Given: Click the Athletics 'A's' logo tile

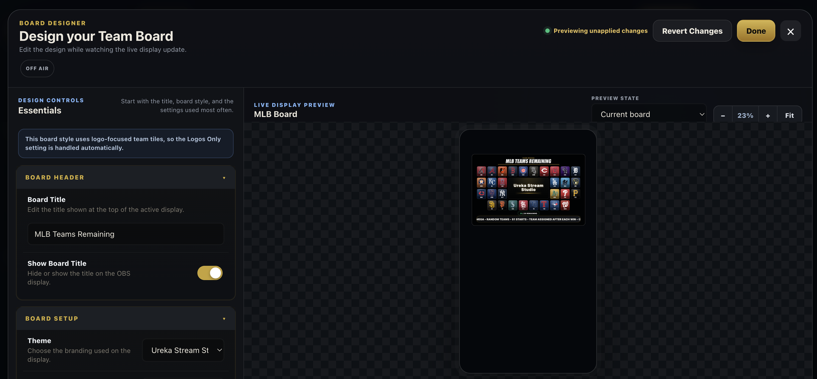Looking at the screenshot, I should pos(555,194).
